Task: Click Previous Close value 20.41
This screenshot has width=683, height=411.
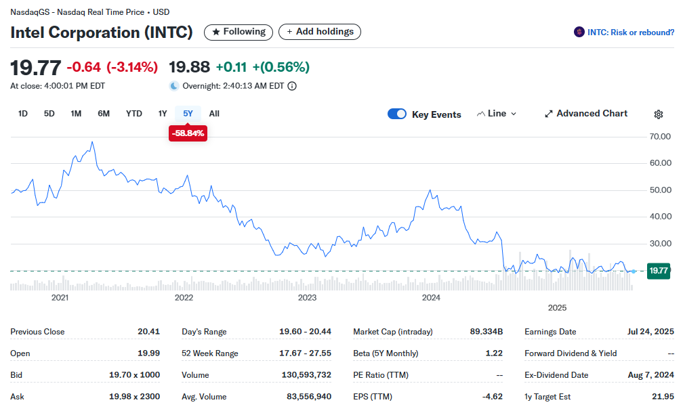Action: [148, 332]
